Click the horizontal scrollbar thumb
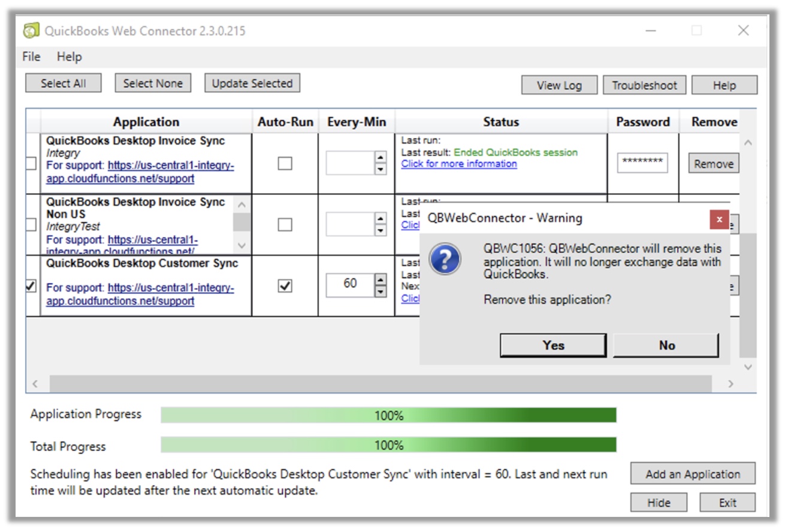The image size is (785, 529). click(x=381, y=383)
